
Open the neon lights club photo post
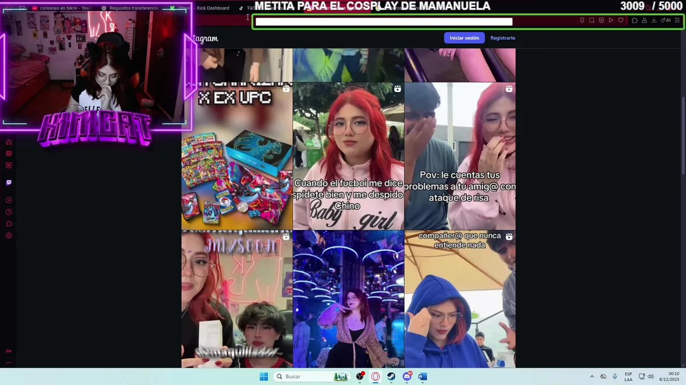click(x=348, y=299)
